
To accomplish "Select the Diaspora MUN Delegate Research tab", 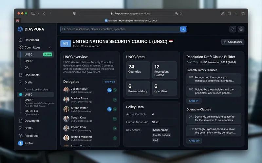I will (131, 21).
